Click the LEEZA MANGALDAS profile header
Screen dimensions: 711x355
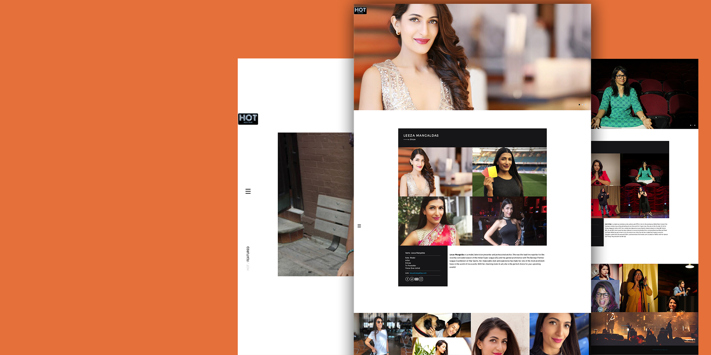tap(421, 136)
